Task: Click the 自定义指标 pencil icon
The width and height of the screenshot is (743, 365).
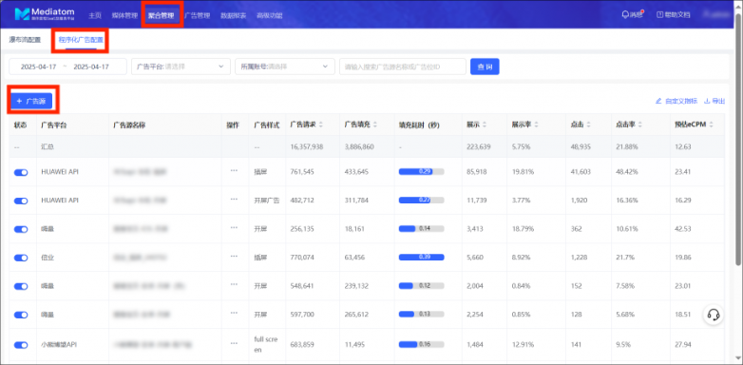Action: pyautogui.click(x=658, y=101)
